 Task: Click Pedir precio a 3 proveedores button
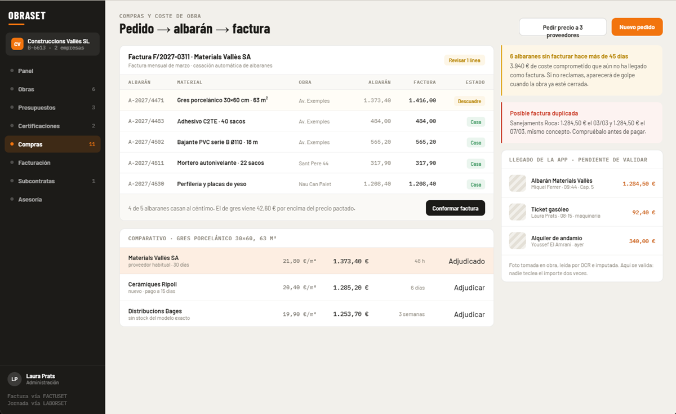563,27
